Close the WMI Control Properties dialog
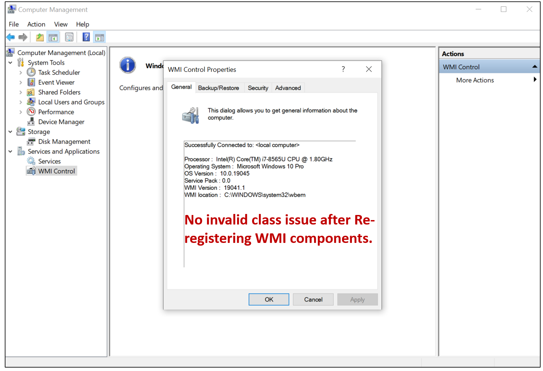 (x=369, y=69)
